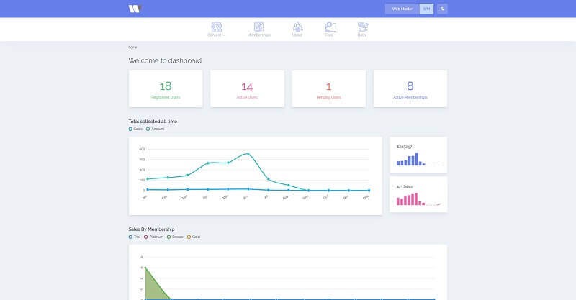Click the 'Total collected all time' title
Viewport: 576px width, 300px height.
pyautogui.click(x=153, y=121)
